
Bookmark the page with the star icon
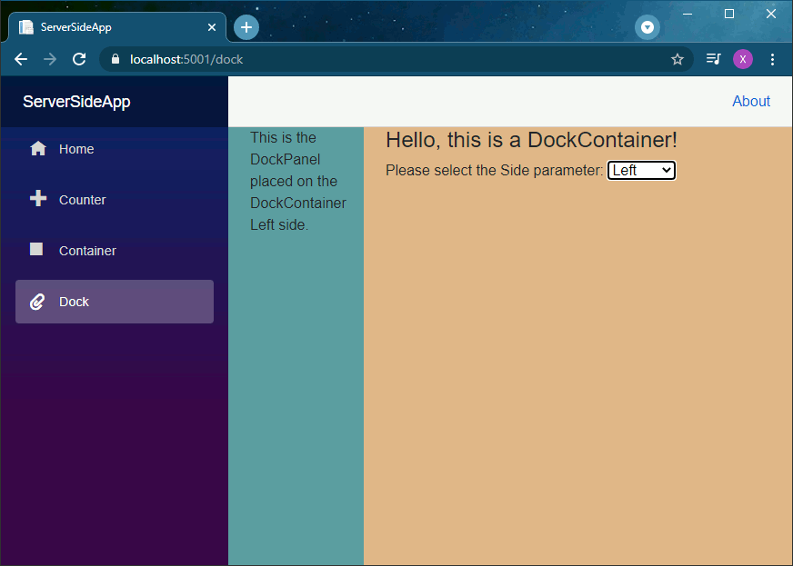pyautogui.click(x=677, y=58)
